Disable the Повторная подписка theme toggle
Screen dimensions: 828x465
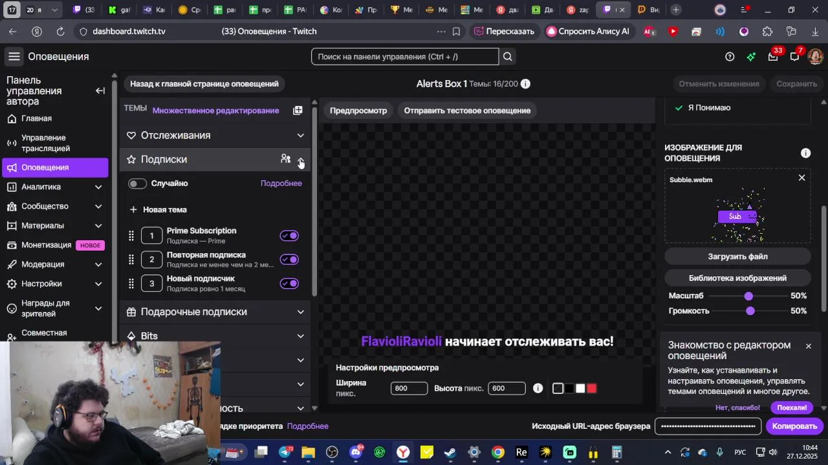(x=289, y=260)
